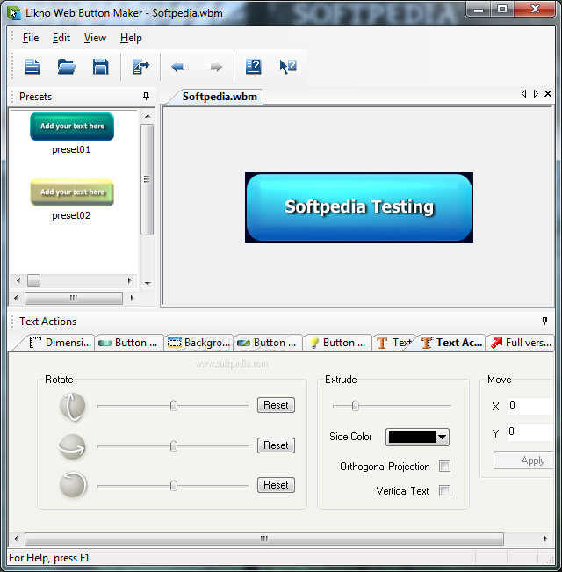Click the Move Y input field
The width and height of the screenshot is (562, 572).
[530, 432]
